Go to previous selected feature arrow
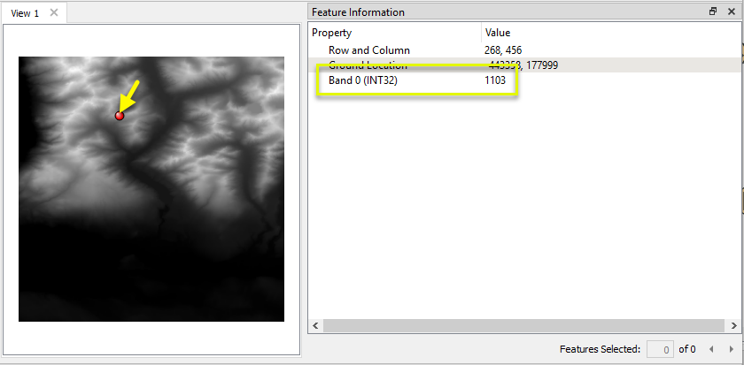This screenshot has width=744, height=365. pos(711,349)
